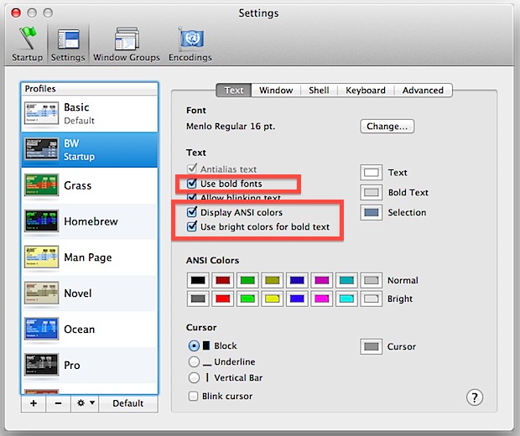Image resolution: width=520 pixels, height=436 pixels.
Task: Toggle Use bright colors for bold text
Action: (x=192, y=226)
